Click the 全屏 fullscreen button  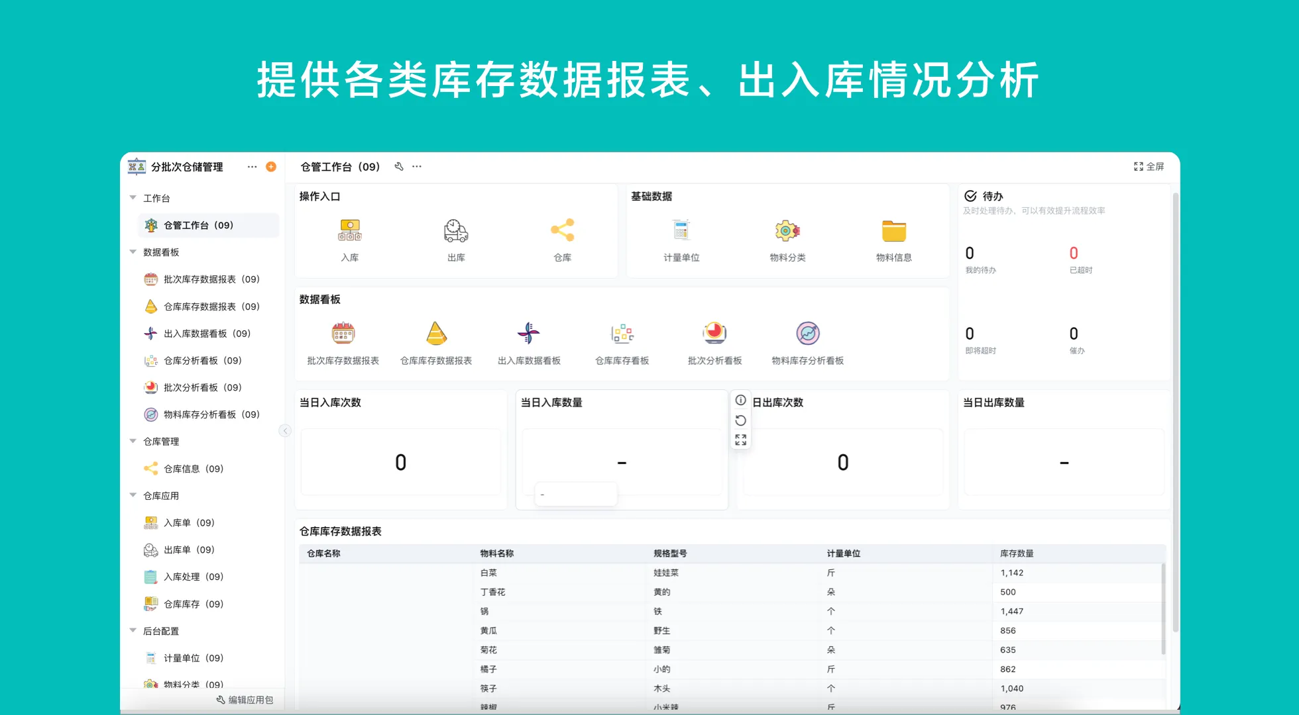pyautogui.click(x=1149, y=167)
